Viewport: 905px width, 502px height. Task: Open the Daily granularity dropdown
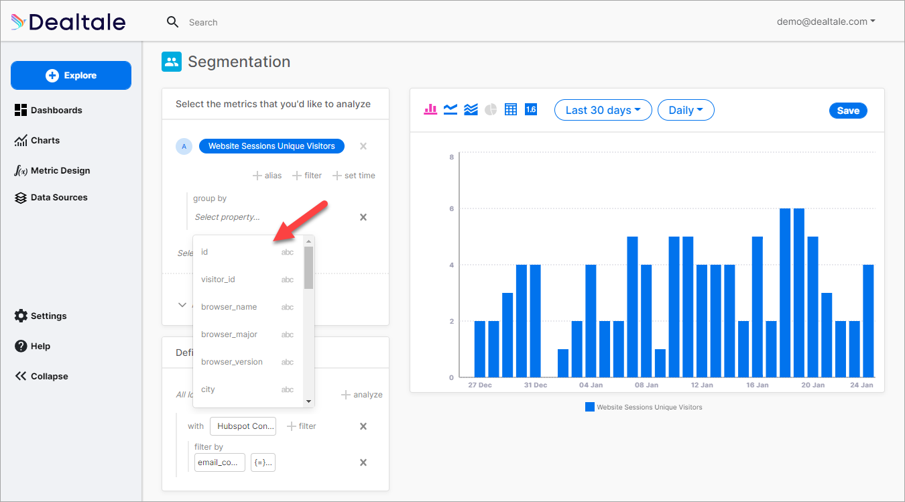coord(686,110)
